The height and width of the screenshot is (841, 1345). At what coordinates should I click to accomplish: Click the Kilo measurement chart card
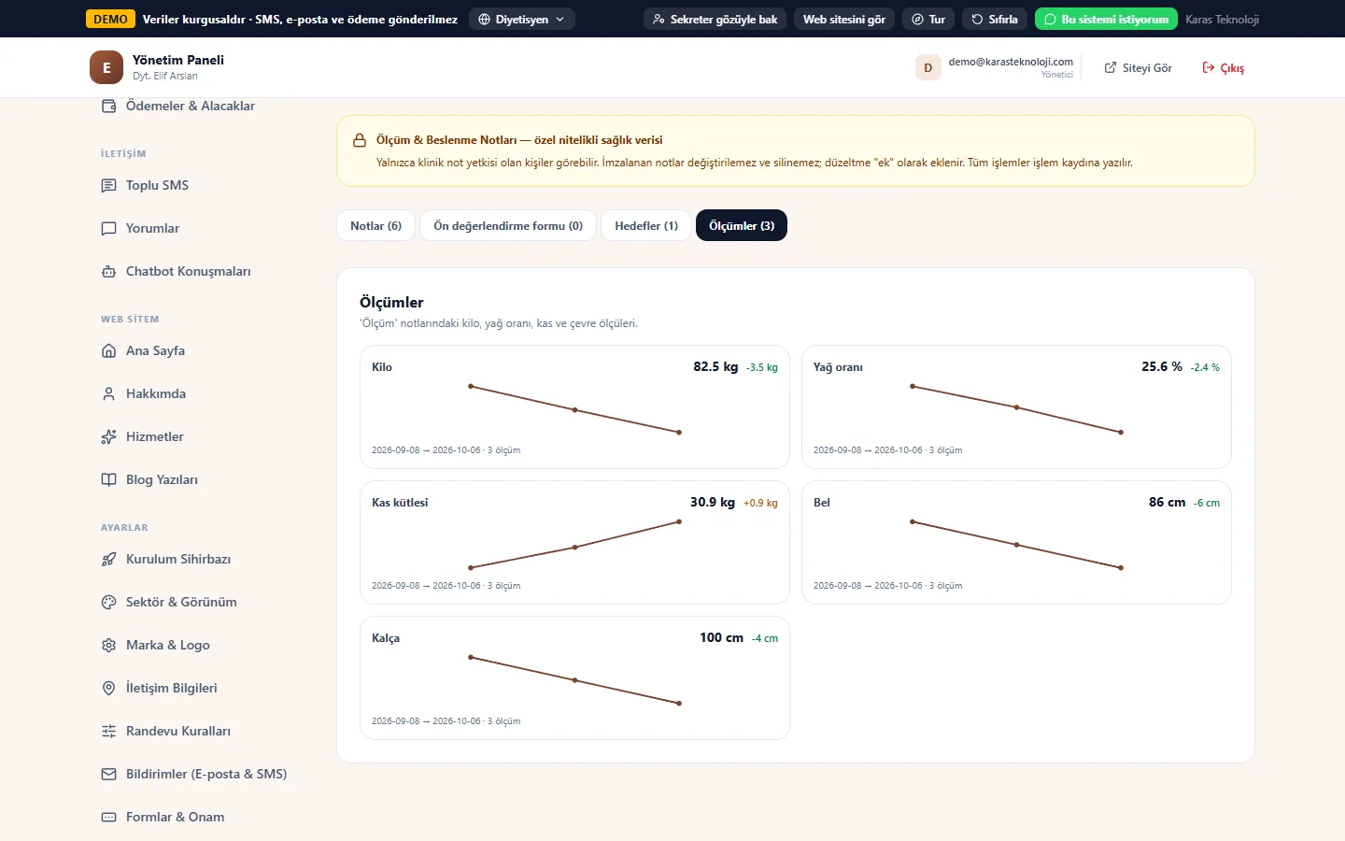tap(574, 406)
